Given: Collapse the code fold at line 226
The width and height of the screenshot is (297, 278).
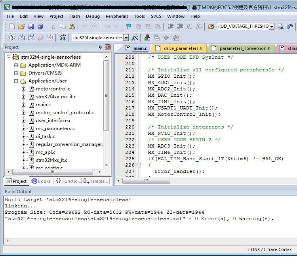Looking at the screenshot, I should [139, 165].
